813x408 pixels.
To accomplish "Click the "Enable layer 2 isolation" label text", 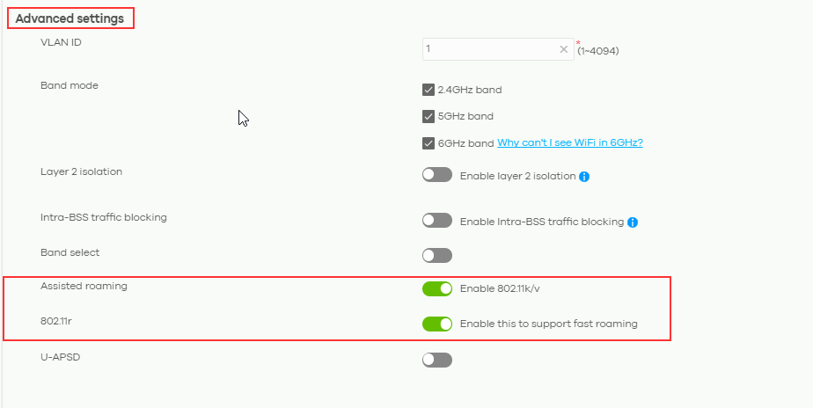I will click(x=517, y=176).
